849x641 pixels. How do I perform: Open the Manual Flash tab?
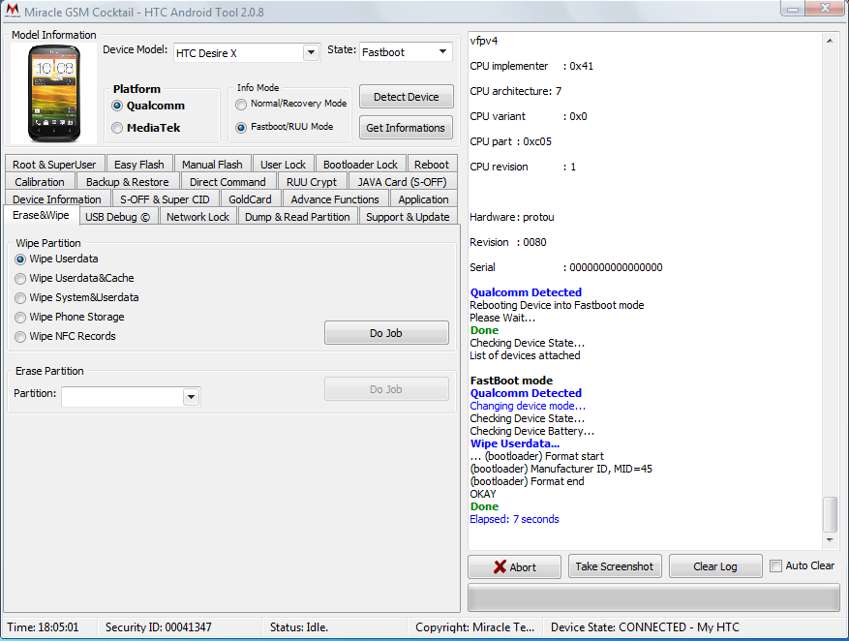[212, 164]
